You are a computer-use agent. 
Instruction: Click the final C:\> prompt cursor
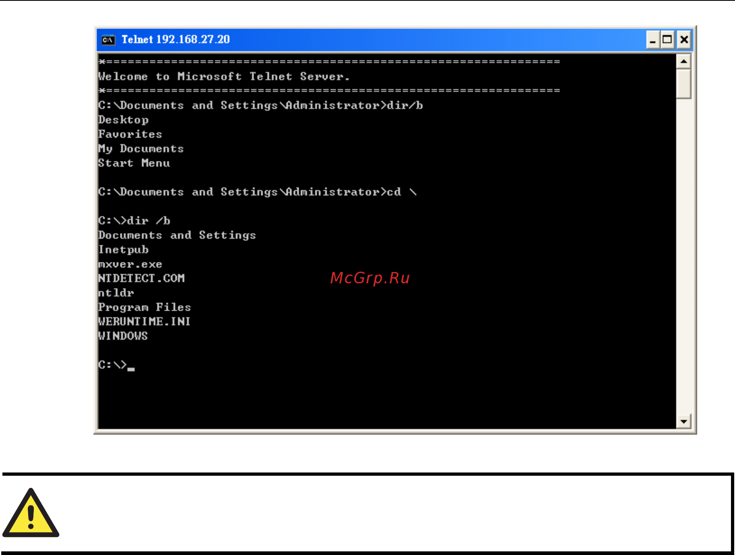[131, 368]
